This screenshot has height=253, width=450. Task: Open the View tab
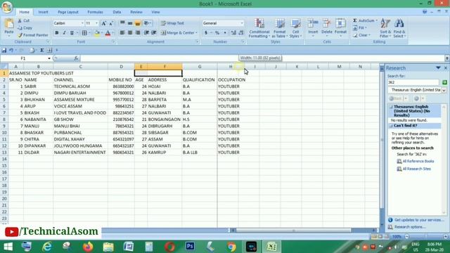tap(155, 12)
